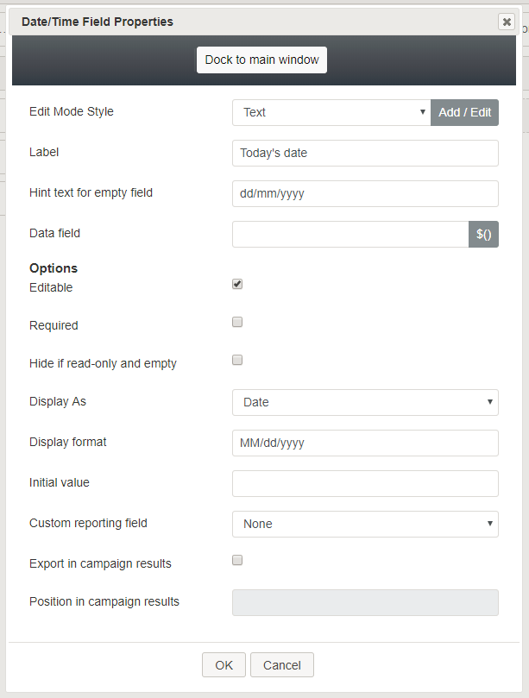Click the Initial value input field
529x698 pixels.
pyautogui.click(x=365, y=483)
